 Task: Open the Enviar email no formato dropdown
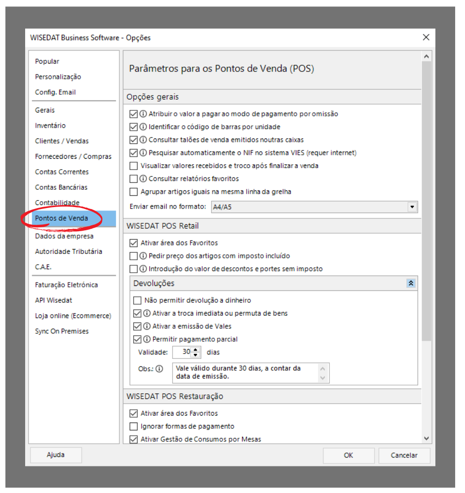412,207
